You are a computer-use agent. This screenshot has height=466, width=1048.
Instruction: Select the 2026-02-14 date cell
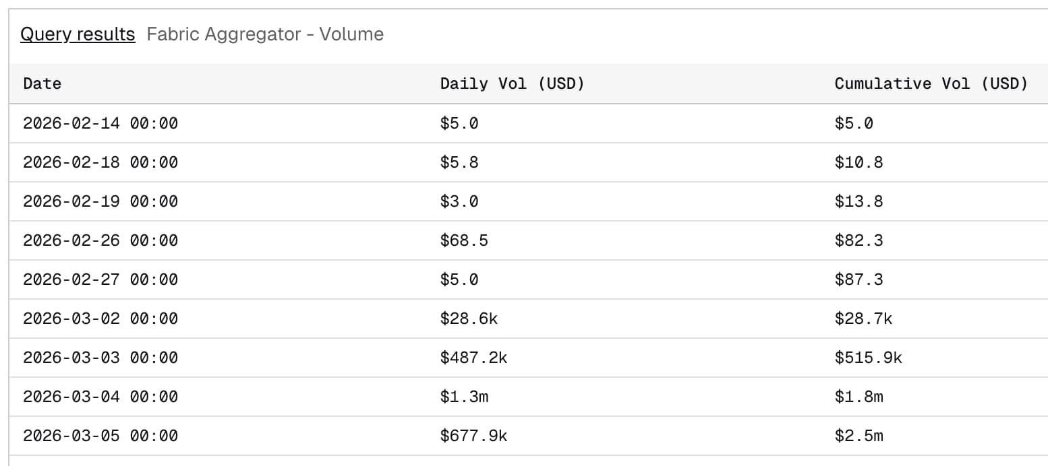point(100,123)
